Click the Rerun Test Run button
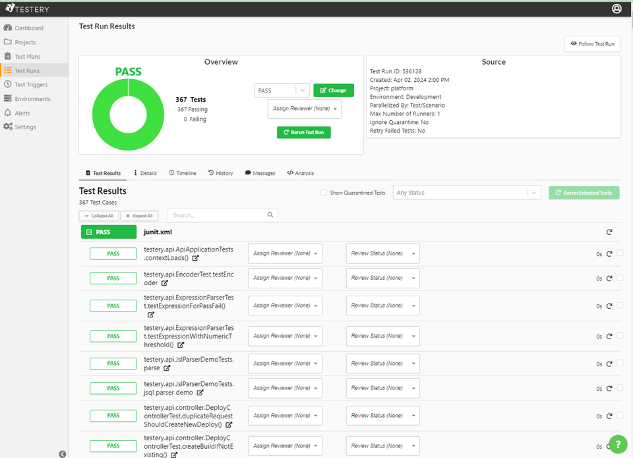 pyautogui.click(x=304, y=132)
